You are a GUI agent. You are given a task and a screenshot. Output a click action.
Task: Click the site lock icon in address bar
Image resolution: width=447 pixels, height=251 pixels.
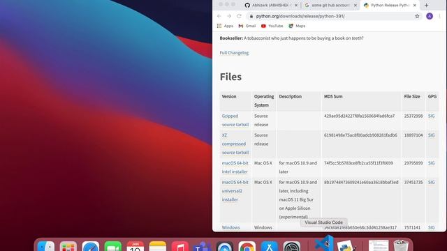coord(251,16)
